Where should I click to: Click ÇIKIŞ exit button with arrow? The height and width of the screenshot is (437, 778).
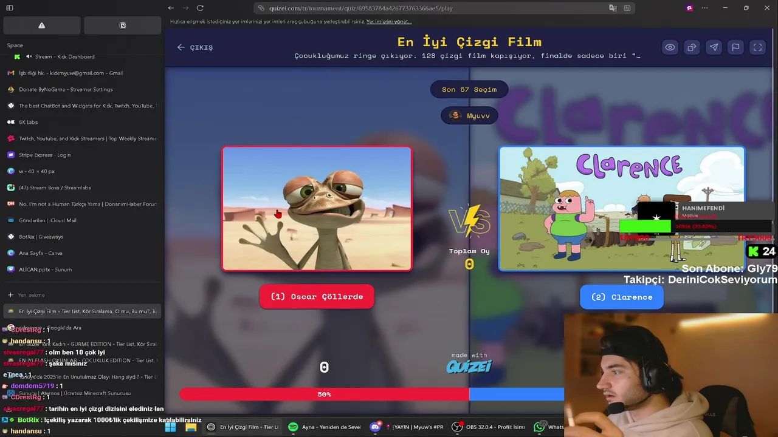pos(195,47)
